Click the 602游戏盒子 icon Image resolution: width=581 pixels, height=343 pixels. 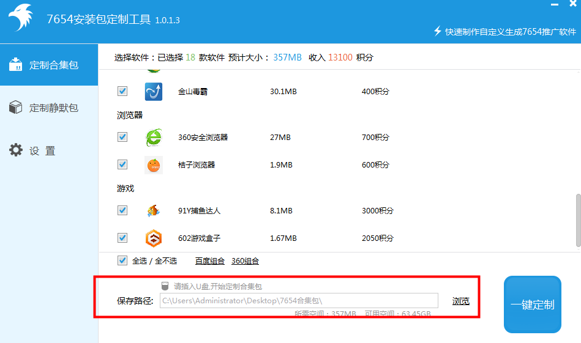pos(153,238)
